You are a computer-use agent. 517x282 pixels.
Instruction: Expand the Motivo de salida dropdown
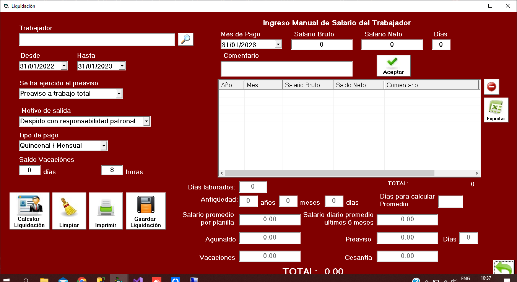[146, 121]
